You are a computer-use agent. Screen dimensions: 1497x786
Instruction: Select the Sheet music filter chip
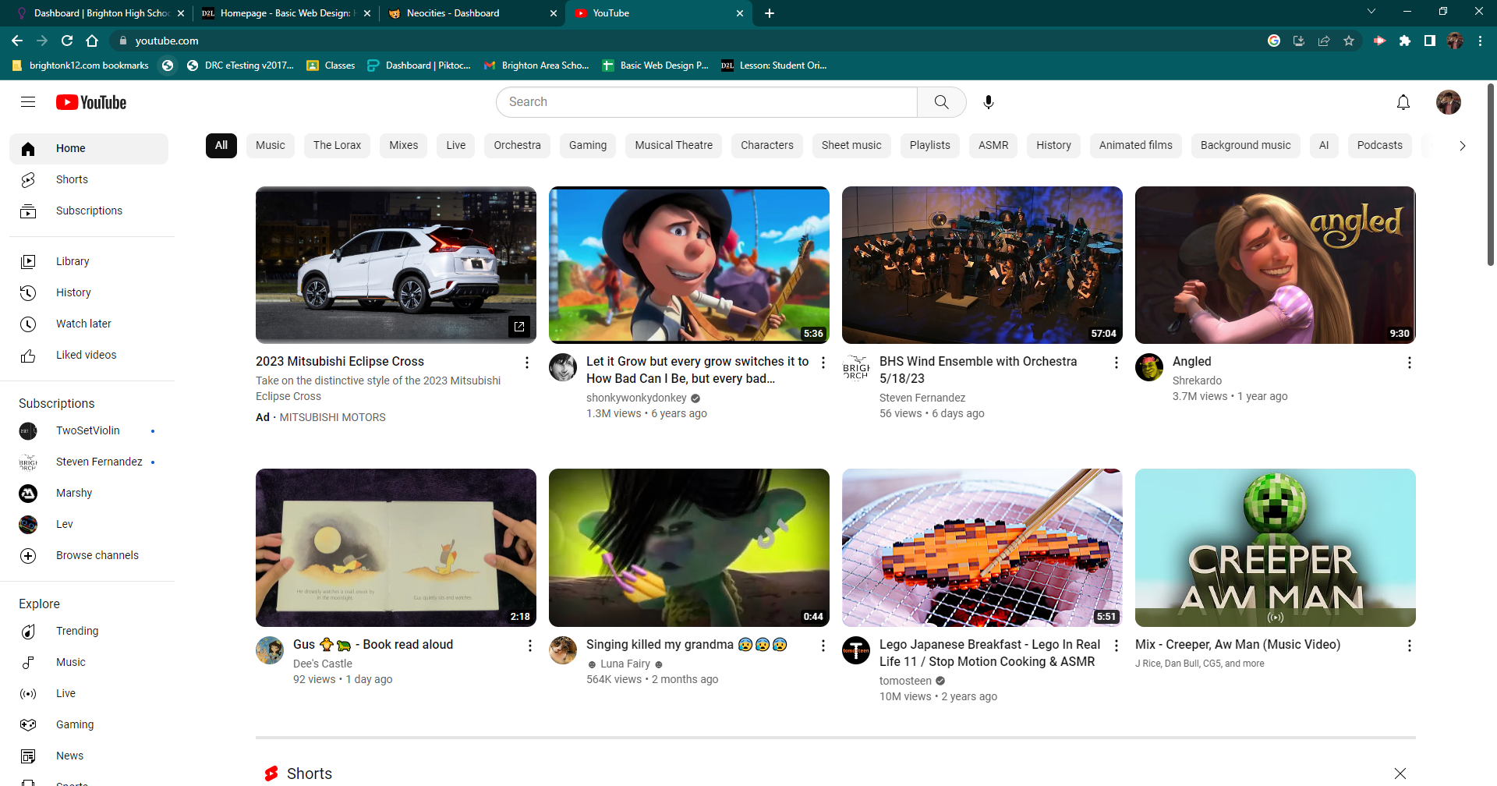(x=851, y=145)
